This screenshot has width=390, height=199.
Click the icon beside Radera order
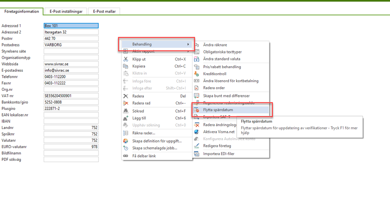click(x=197, y=88)
